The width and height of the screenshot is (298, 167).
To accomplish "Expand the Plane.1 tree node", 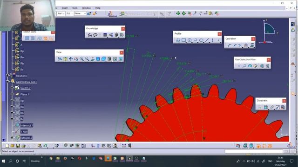I will 12,94.
